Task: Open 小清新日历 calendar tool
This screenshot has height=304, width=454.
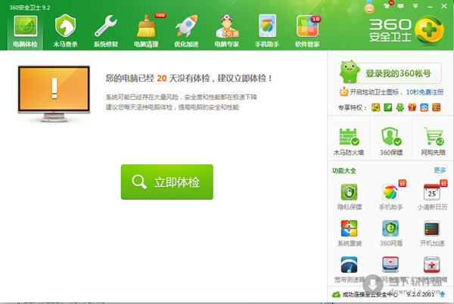Action: [432, 197]
